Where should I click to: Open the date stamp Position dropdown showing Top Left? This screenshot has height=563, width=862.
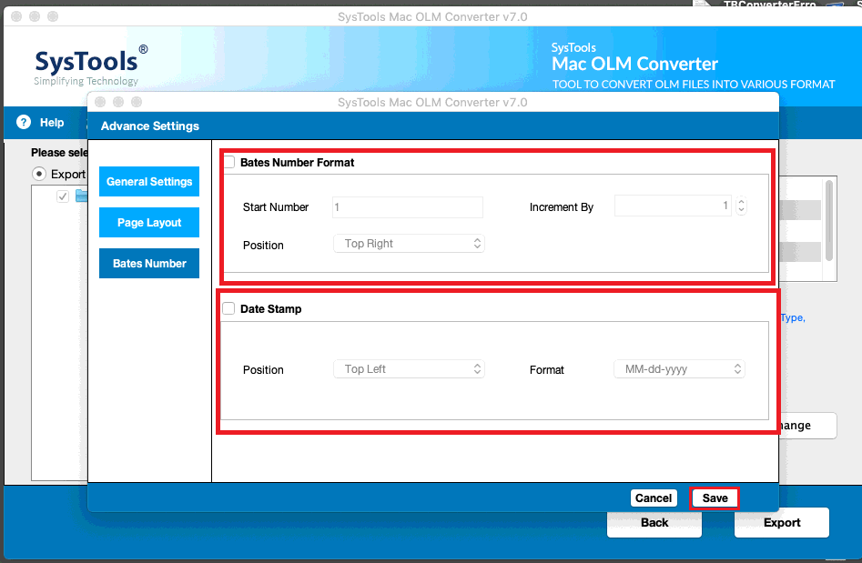(x=408, y=369)
